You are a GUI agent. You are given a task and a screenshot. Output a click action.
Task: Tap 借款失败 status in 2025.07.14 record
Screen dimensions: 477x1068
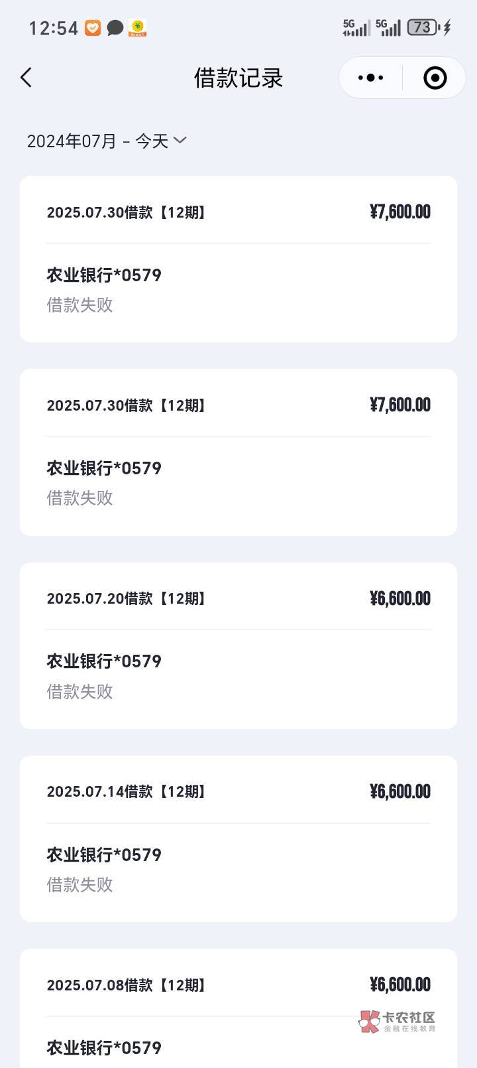pyautogui.click(x=79, y=884)
